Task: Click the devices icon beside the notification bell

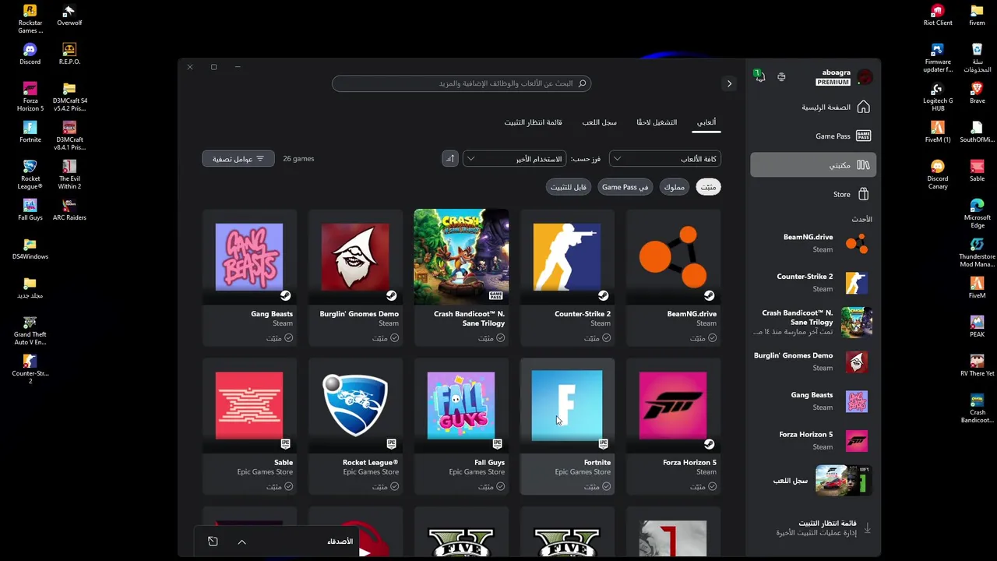Action: click(781, 76)
